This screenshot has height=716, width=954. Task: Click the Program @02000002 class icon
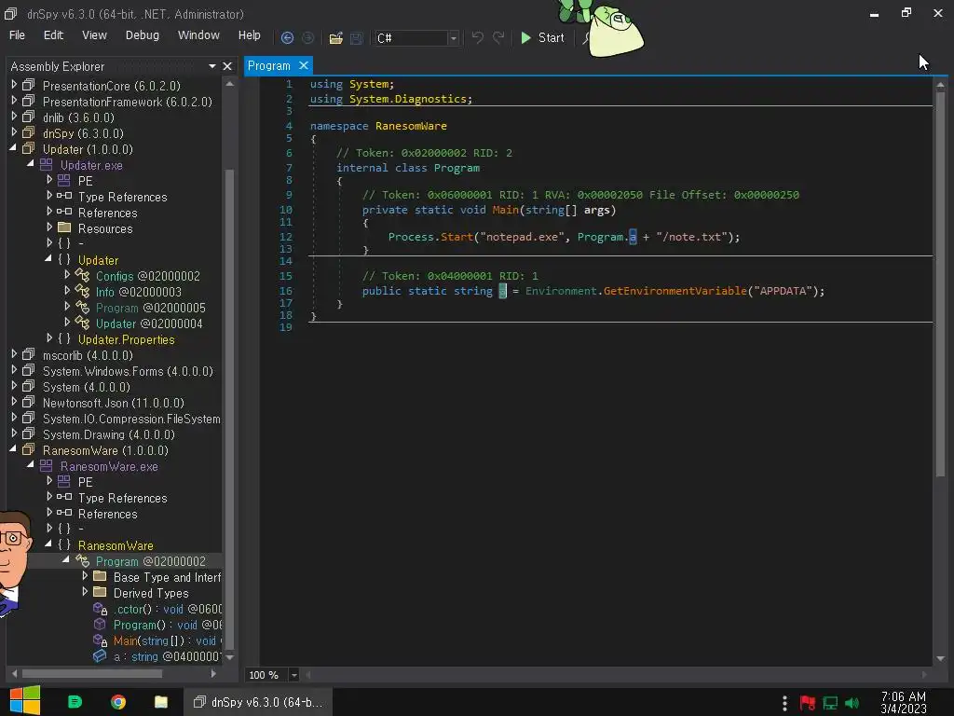(82, 560)
